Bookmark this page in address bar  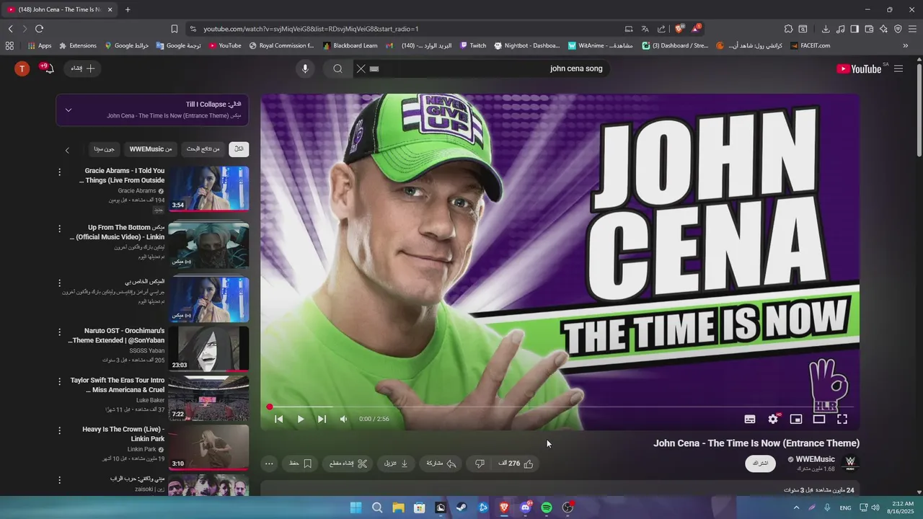tap(175, 29)
